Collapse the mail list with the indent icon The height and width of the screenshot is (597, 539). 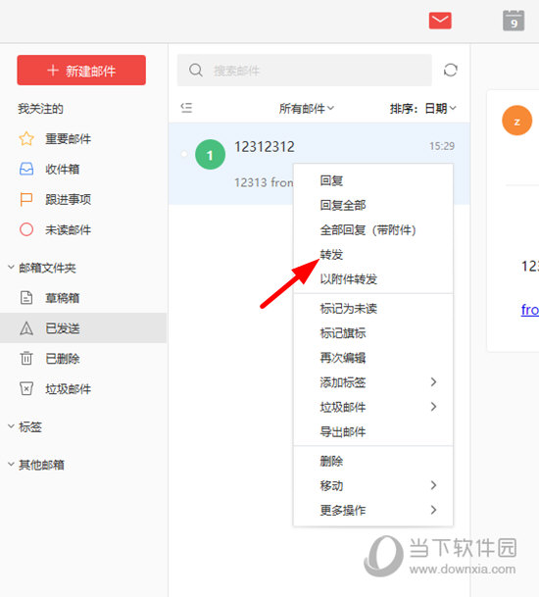(186, 108)
